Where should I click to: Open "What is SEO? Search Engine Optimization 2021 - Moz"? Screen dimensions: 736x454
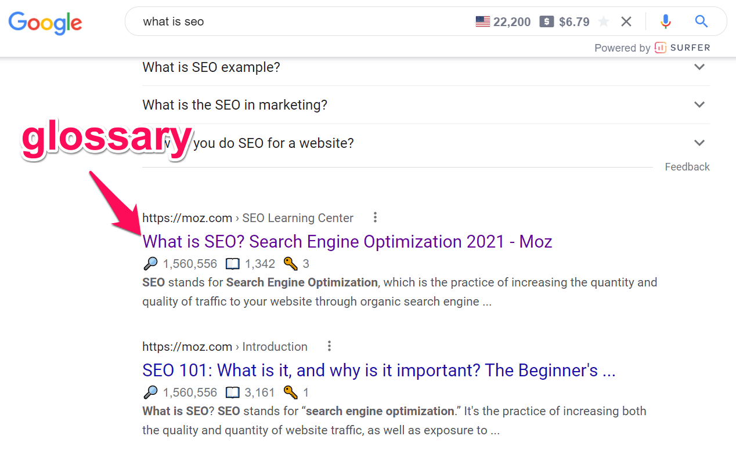(x=347, y=241)
